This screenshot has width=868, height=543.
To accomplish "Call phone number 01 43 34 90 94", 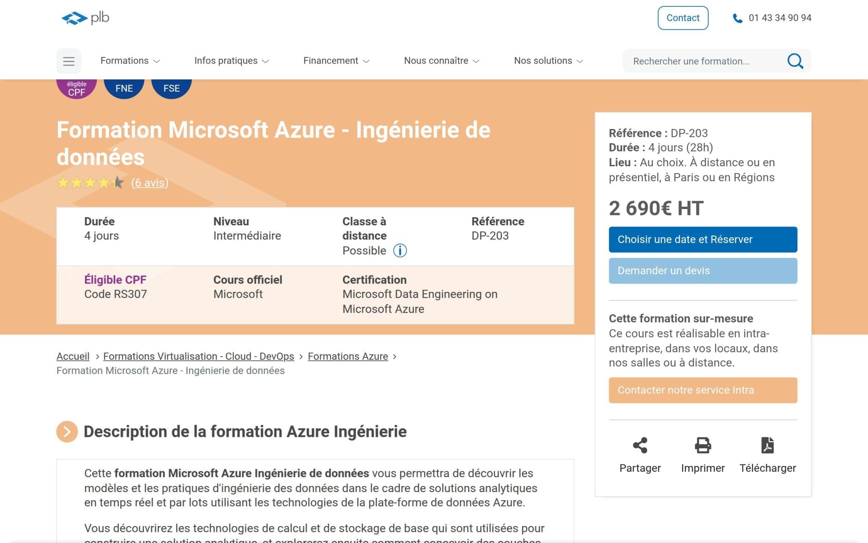I will [780, 18].
